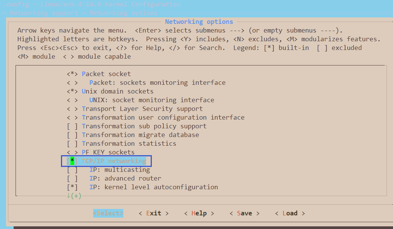This screenshot has height=229, width=393.
Task: Enable Transformation sub policy support
Action: click(72, 126)
